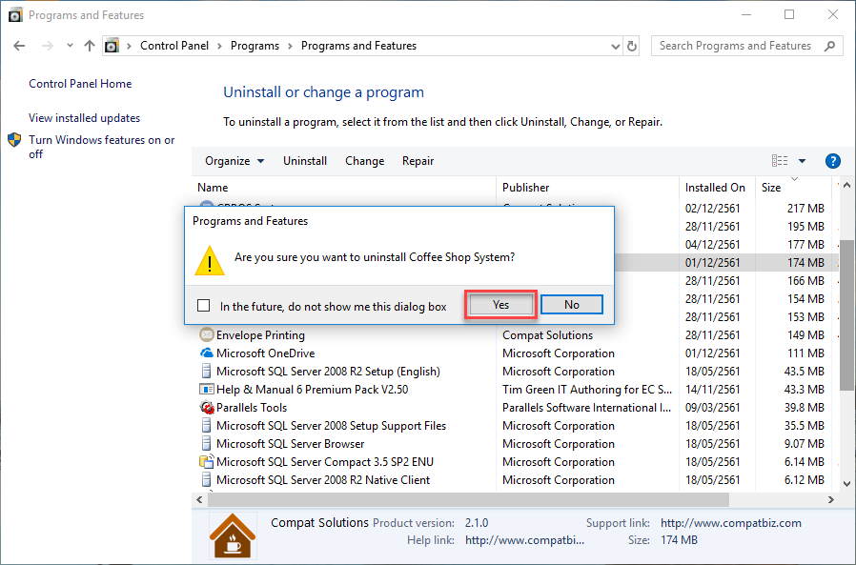Select Microsoft SQL Server 2008 Setup Support Files
This screenshot has height=565, width=856.
point(516,425)
